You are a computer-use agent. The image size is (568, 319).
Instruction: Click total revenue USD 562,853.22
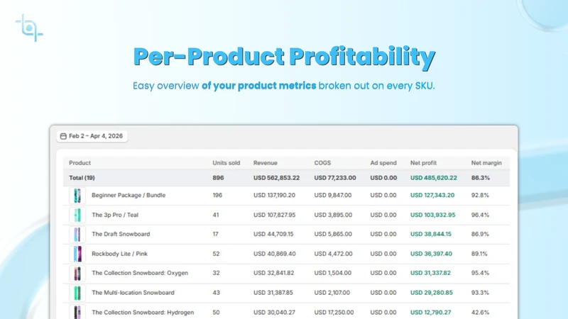pyautogui.click(x=276, y=178)
